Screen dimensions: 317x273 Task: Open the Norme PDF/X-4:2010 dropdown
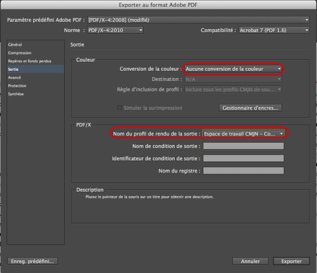click(x=115, y=30)
